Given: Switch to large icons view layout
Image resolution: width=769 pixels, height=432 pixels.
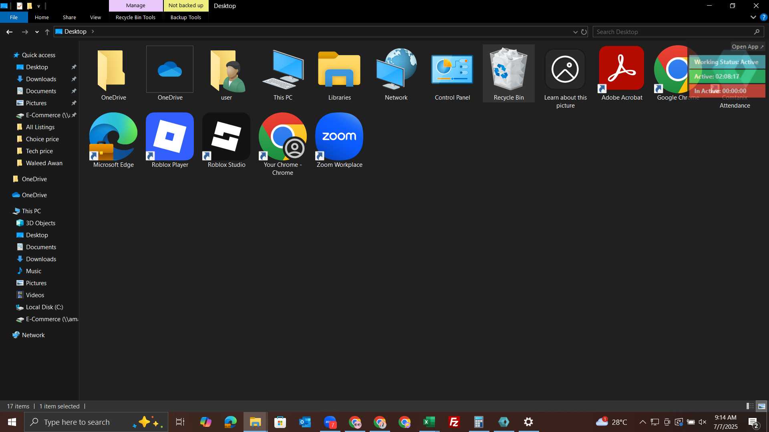Looking at the screenshot, I should point(761,406).
